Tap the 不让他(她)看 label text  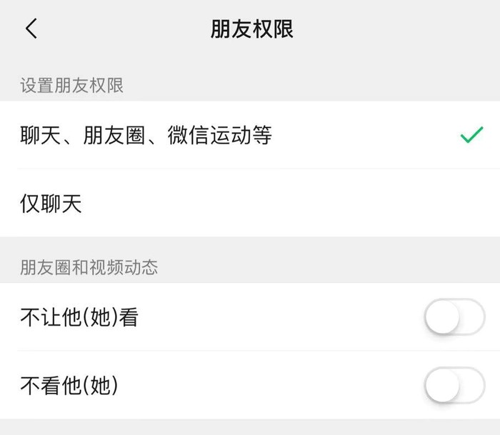pyautogui.click(x=79, y=317)
